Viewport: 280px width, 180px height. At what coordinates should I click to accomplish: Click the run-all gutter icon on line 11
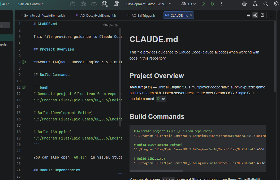pos(24,87)
